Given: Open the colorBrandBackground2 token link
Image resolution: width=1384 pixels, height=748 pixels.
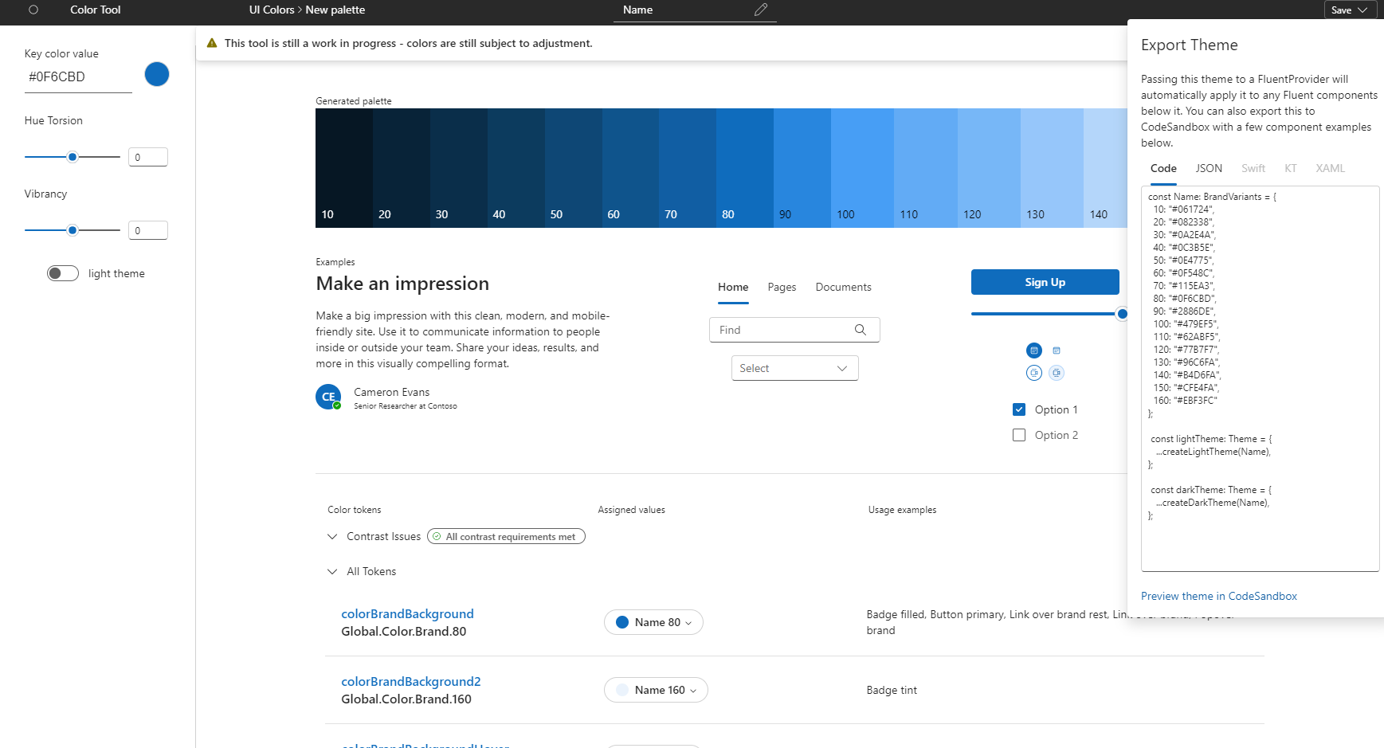Looking at the screenshot, I should (410, 681).
